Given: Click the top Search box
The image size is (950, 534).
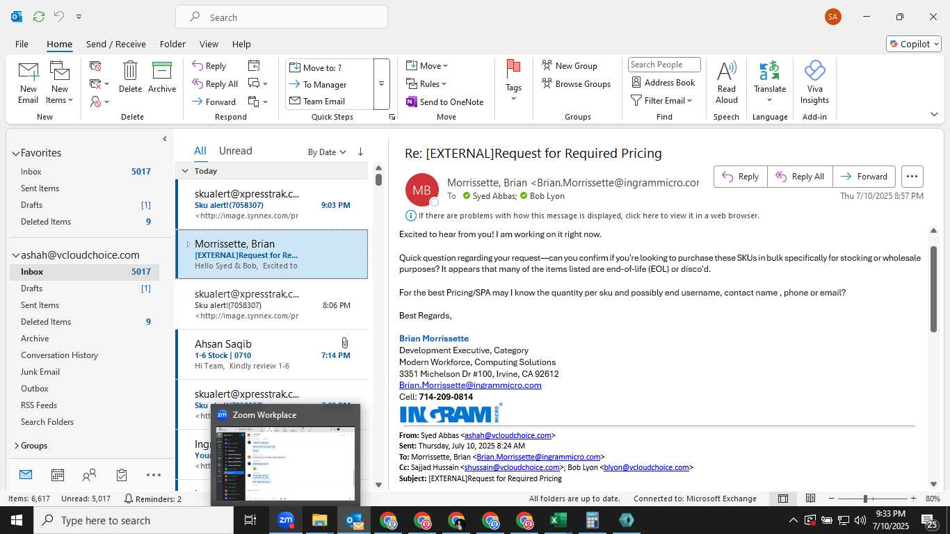Looking at the screenshot, I should pyautogui.click(x=282, y=17).
